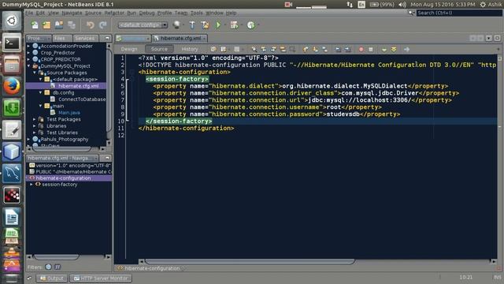
Task: Click hibernate-configuration breadcrumb
Action: 152,268
